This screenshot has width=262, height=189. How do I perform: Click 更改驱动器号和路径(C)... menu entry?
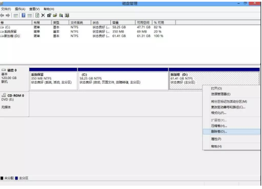pyautogui.click(x=228, y=107)
